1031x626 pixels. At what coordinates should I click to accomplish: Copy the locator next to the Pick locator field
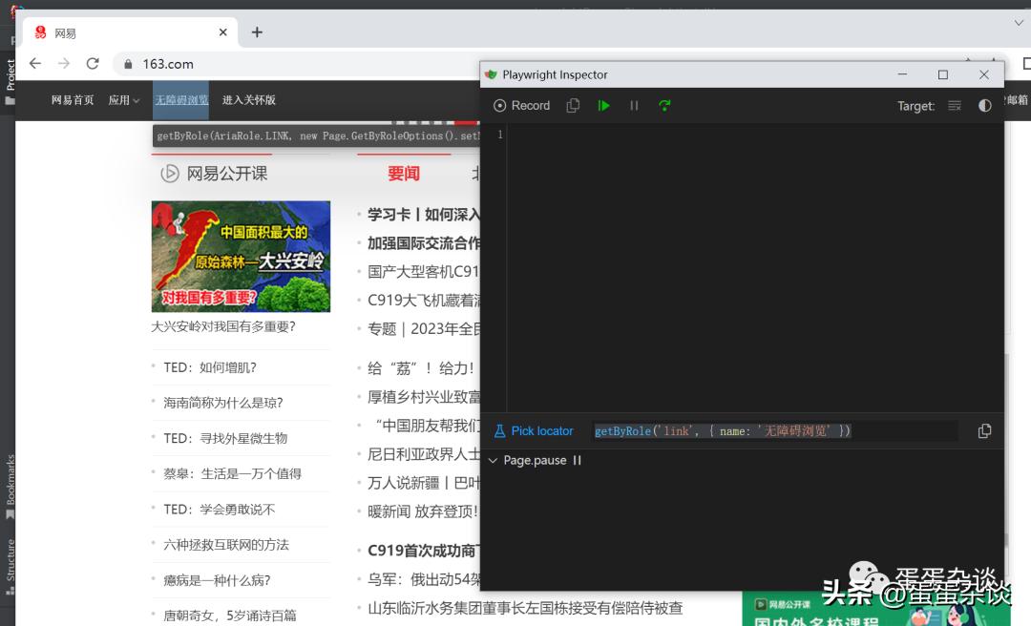984,430
